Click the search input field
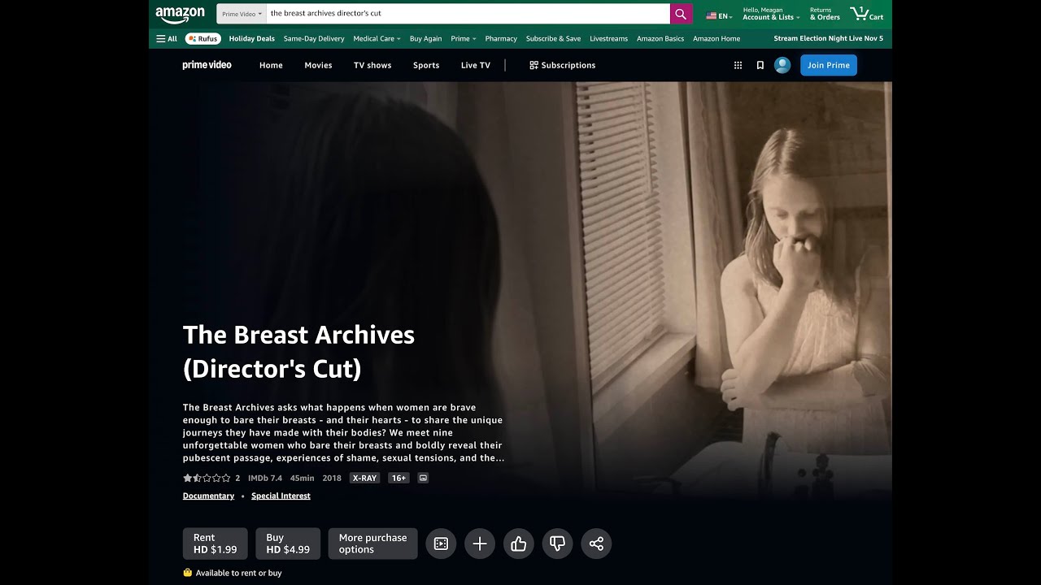This screenshot has height=585, width=1041. (468, 14)
